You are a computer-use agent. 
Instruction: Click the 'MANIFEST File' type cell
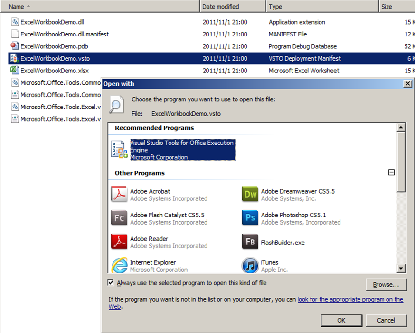(x=288, y=34)
